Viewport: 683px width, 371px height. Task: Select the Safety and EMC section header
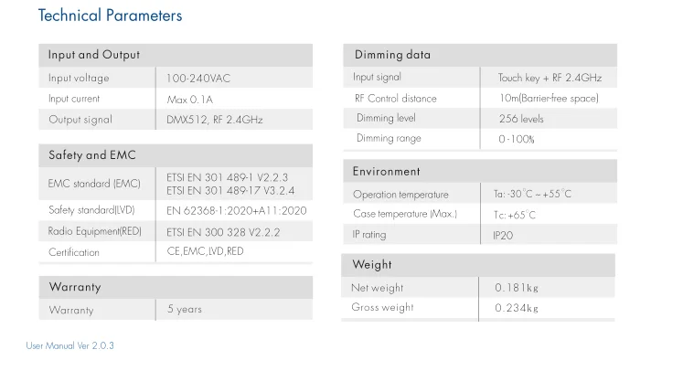coord(176,155)
